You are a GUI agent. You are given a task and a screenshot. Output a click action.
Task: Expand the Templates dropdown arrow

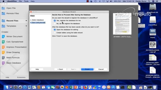[26, 26]
